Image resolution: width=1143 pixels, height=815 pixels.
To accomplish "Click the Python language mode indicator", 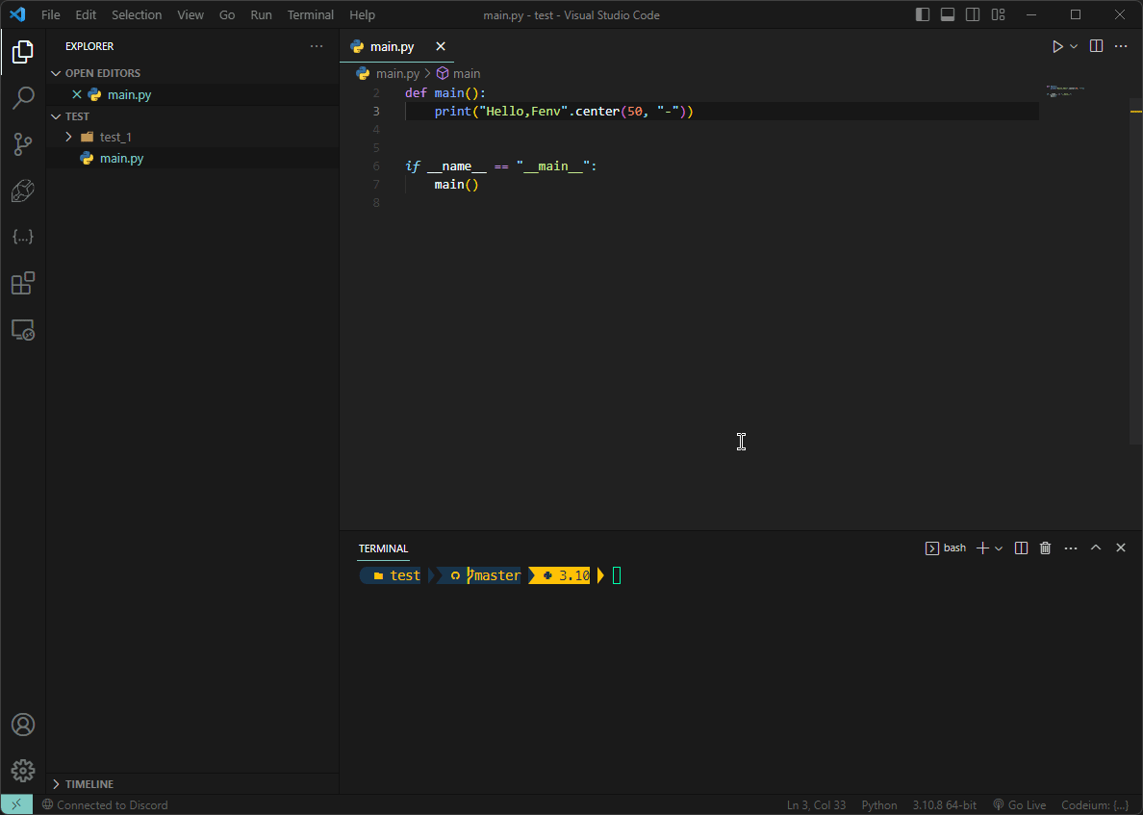I will (878, 805).
